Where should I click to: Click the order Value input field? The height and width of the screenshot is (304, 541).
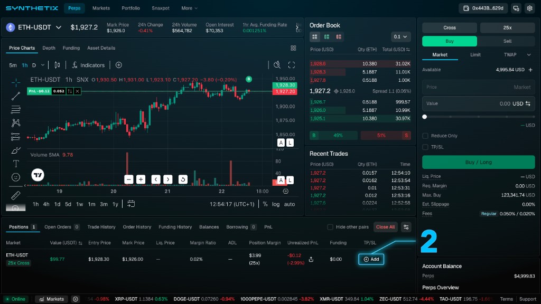478,103
